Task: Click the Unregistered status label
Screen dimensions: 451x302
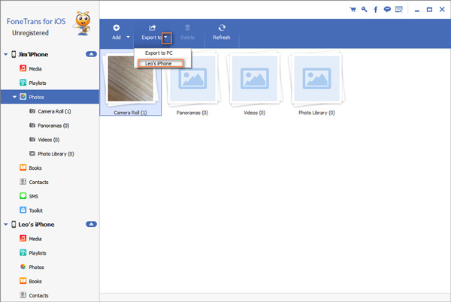Action: coord(30,33)
